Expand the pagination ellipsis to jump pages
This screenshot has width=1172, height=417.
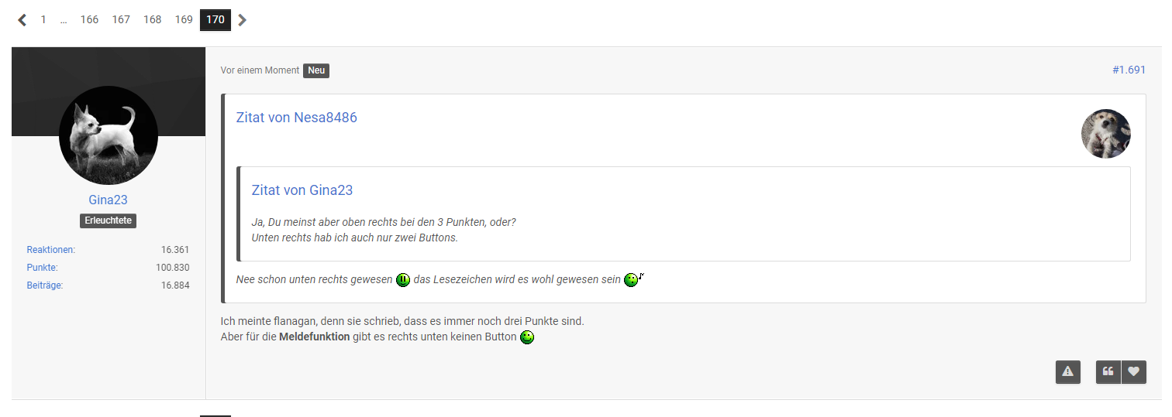click(x=64, y=20)
